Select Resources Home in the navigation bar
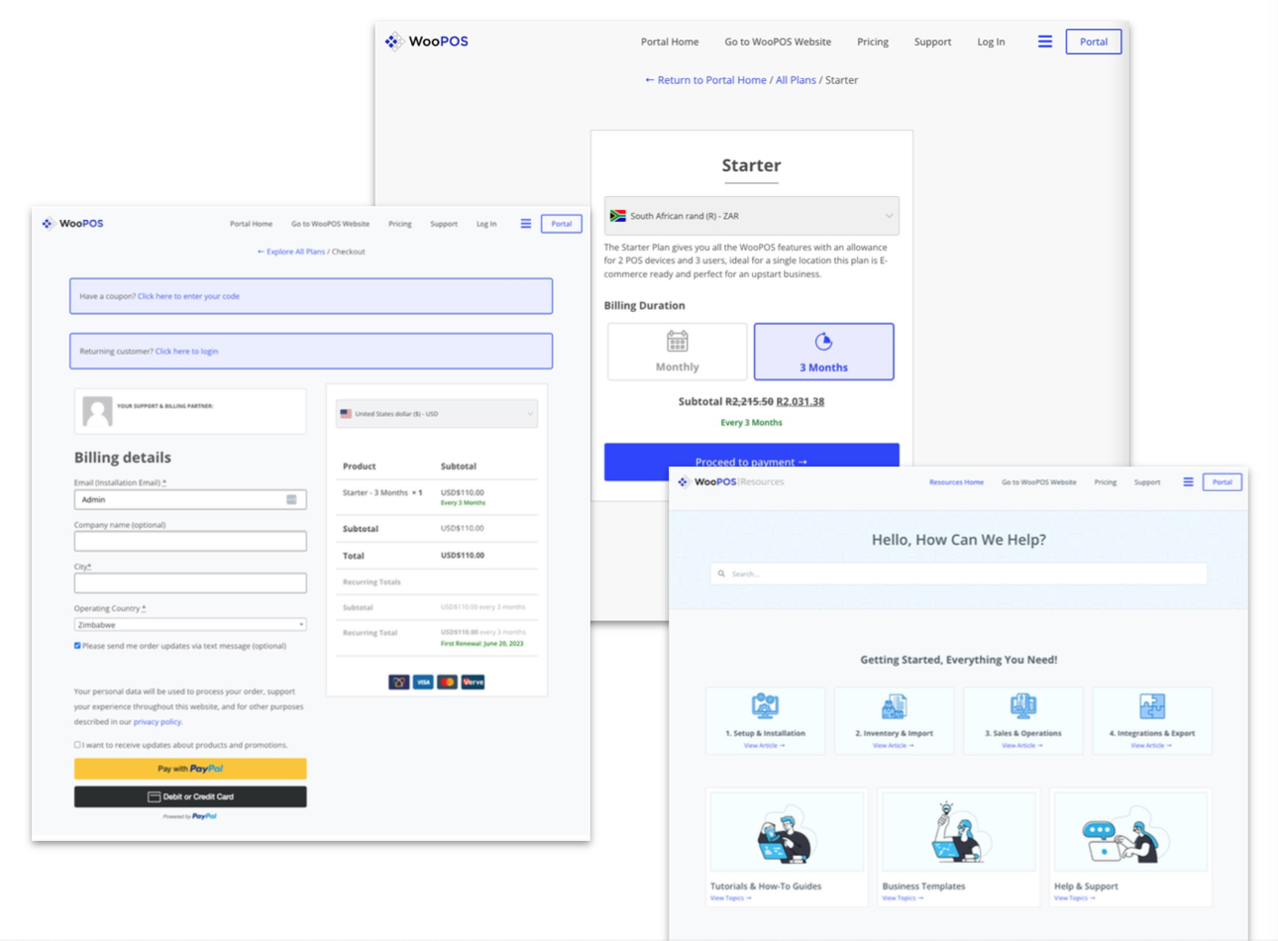1278x941 pixels. [955, 482]
